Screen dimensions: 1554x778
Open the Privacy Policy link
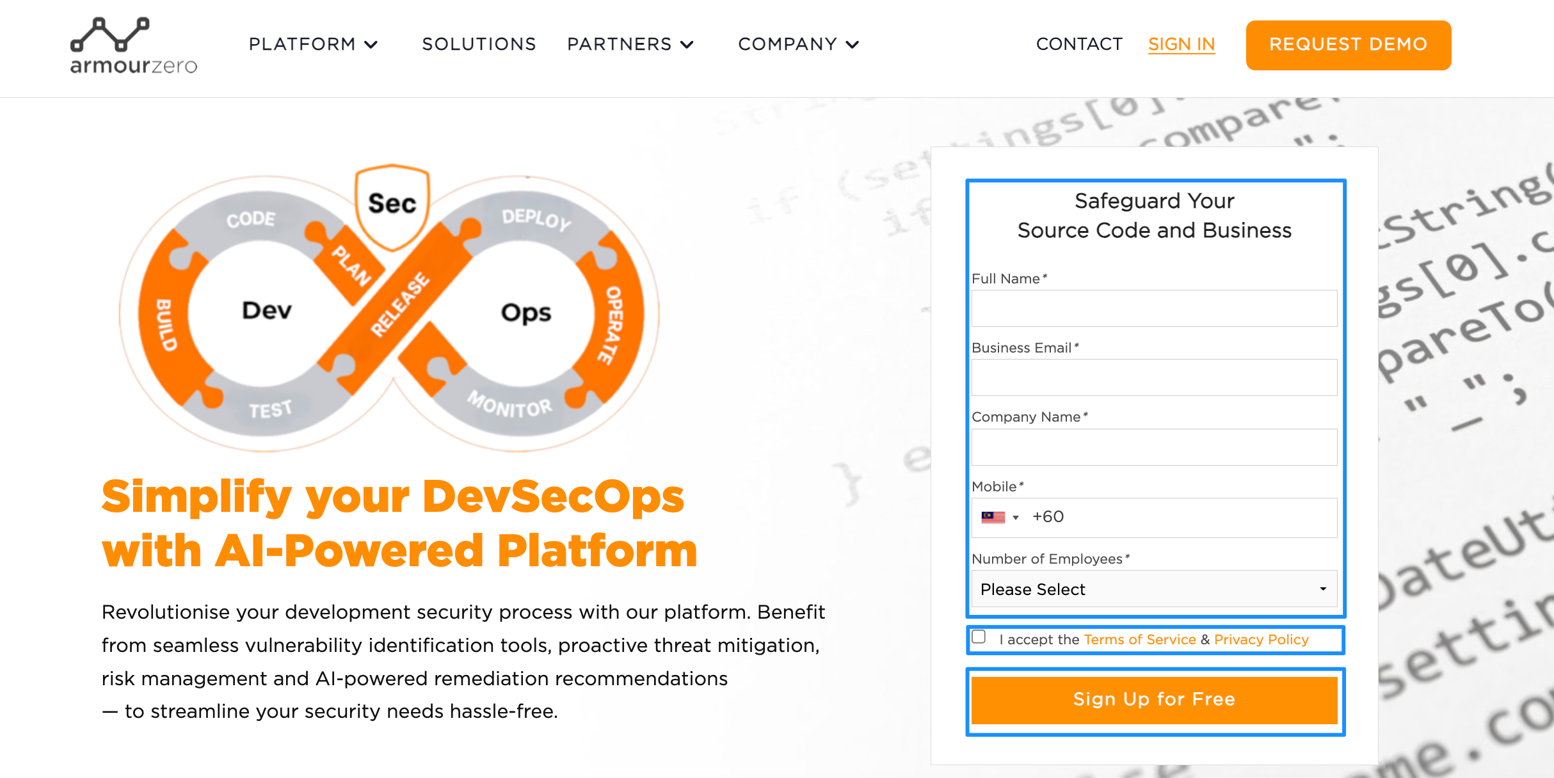tap(1261, 640)
